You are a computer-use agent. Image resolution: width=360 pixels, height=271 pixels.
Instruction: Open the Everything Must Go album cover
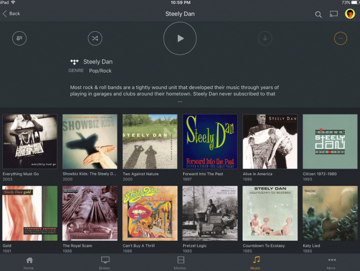(x=30, y=141)
